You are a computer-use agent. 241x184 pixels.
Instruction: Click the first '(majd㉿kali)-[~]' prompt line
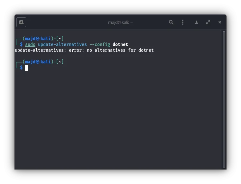coord(43,38)
